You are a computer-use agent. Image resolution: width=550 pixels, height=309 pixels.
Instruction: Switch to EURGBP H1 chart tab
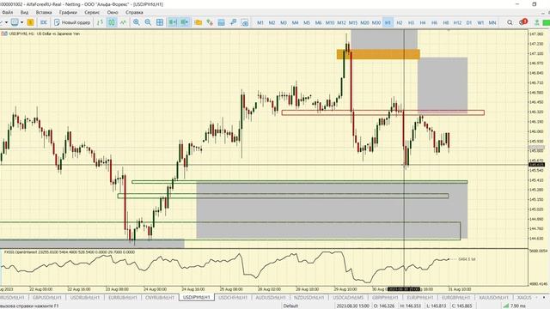[x=455, y=298]
